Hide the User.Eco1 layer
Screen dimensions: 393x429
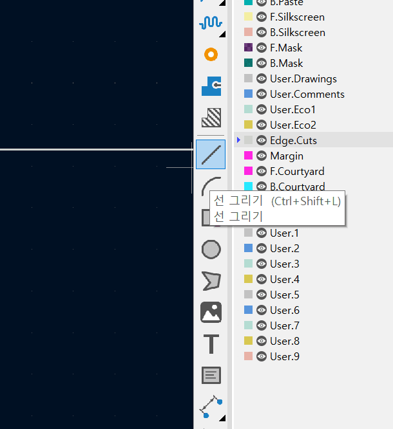[262, 109]
